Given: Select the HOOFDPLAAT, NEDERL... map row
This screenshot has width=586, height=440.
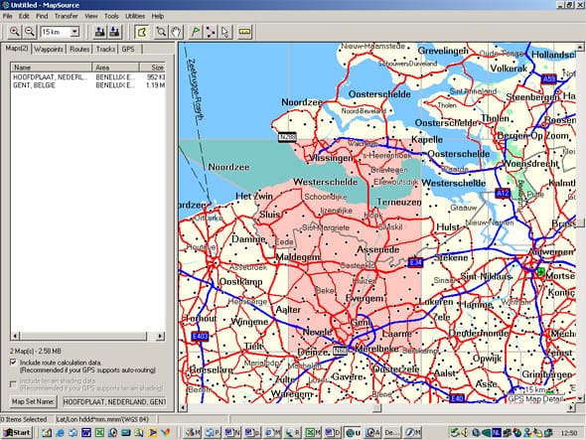Looking at the screenshot, I should 88,77.
